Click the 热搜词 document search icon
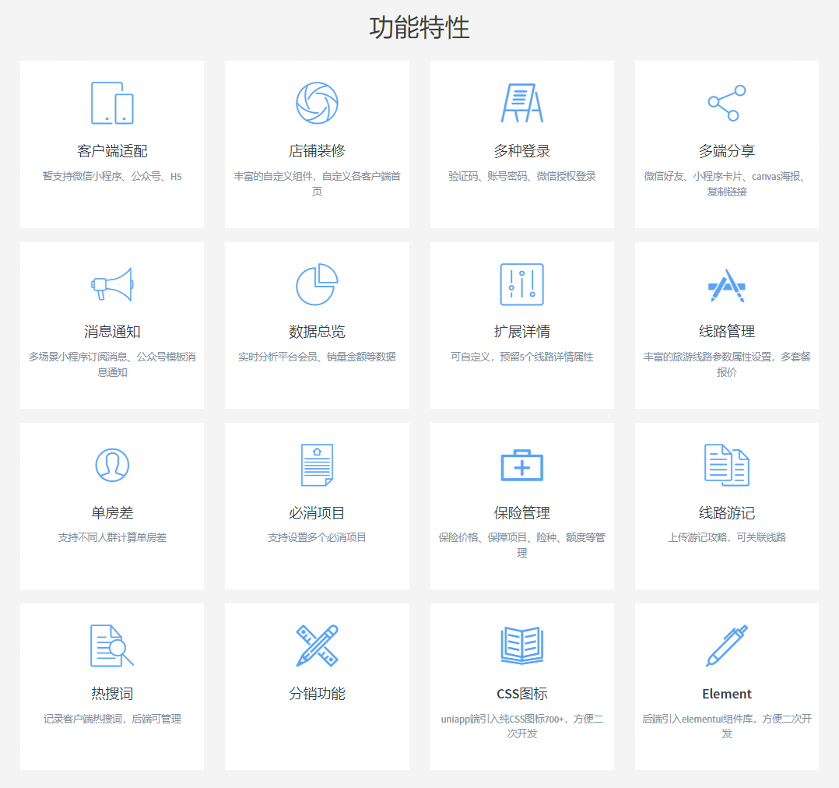 point(112,646)
